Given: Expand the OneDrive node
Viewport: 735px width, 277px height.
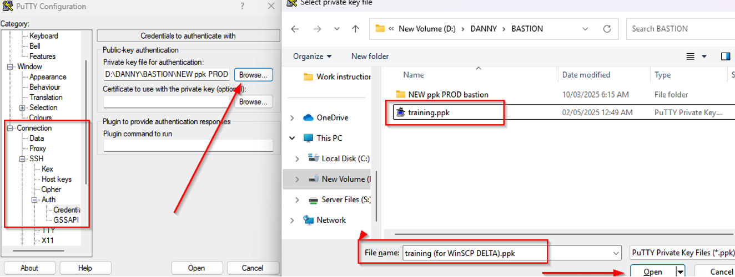Looking at the screenshot, I should (x=293, y=117).
